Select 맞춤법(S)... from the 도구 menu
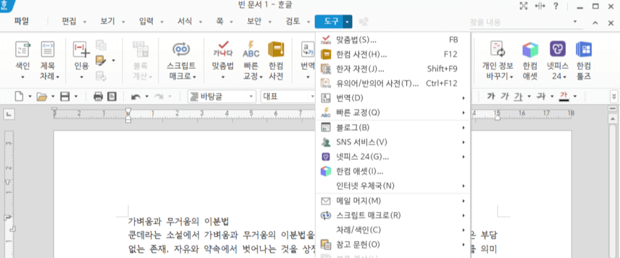 (392, 40)
